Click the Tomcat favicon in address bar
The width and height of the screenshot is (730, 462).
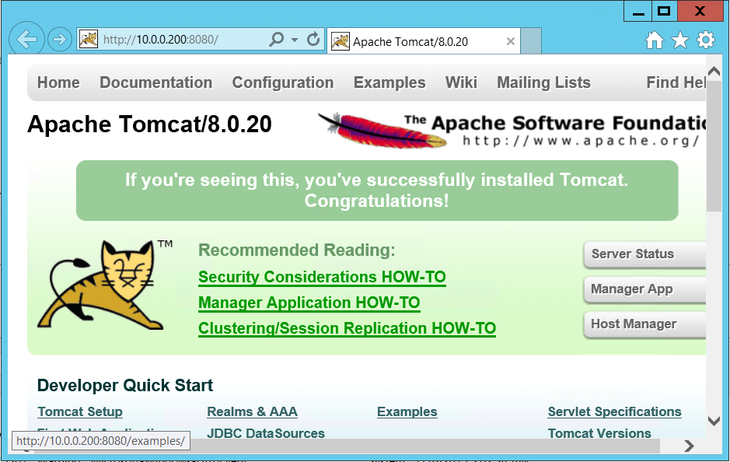pos(88,39)
